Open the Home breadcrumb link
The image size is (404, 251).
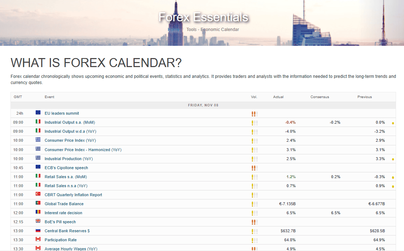coord(174,30)
